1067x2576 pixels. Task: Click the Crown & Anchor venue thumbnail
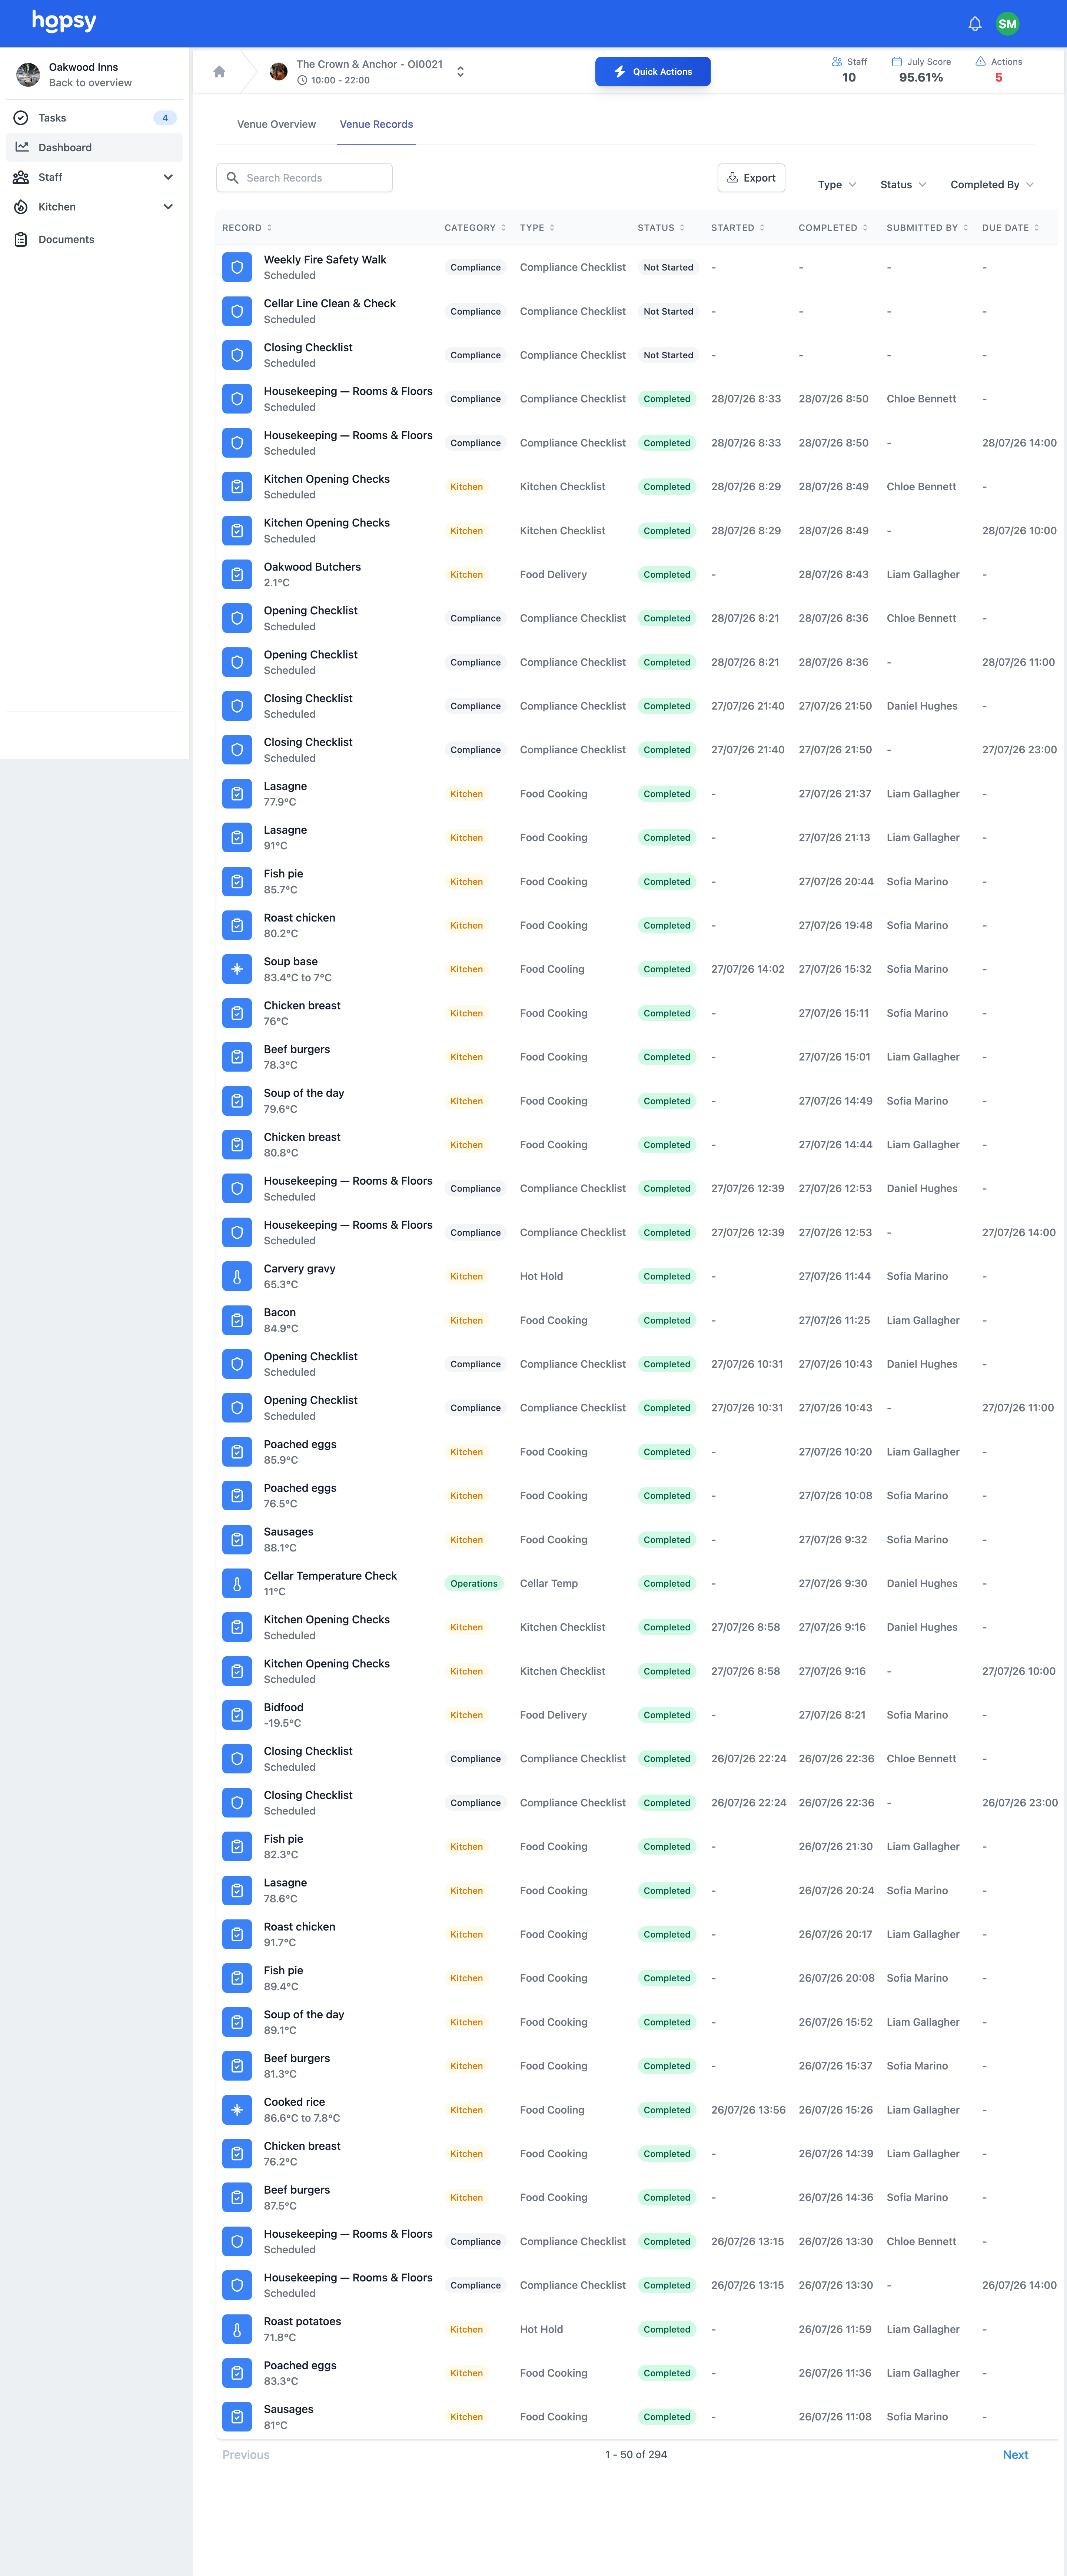coord(279,72)
